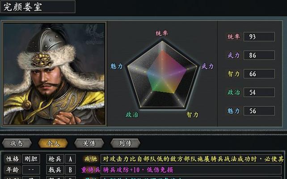
Task: Click the 统率 value field showing 93
Action: [x=259, y=37]
